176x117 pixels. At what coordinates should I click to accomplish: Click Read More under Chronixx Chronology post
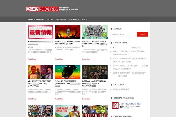59,99
